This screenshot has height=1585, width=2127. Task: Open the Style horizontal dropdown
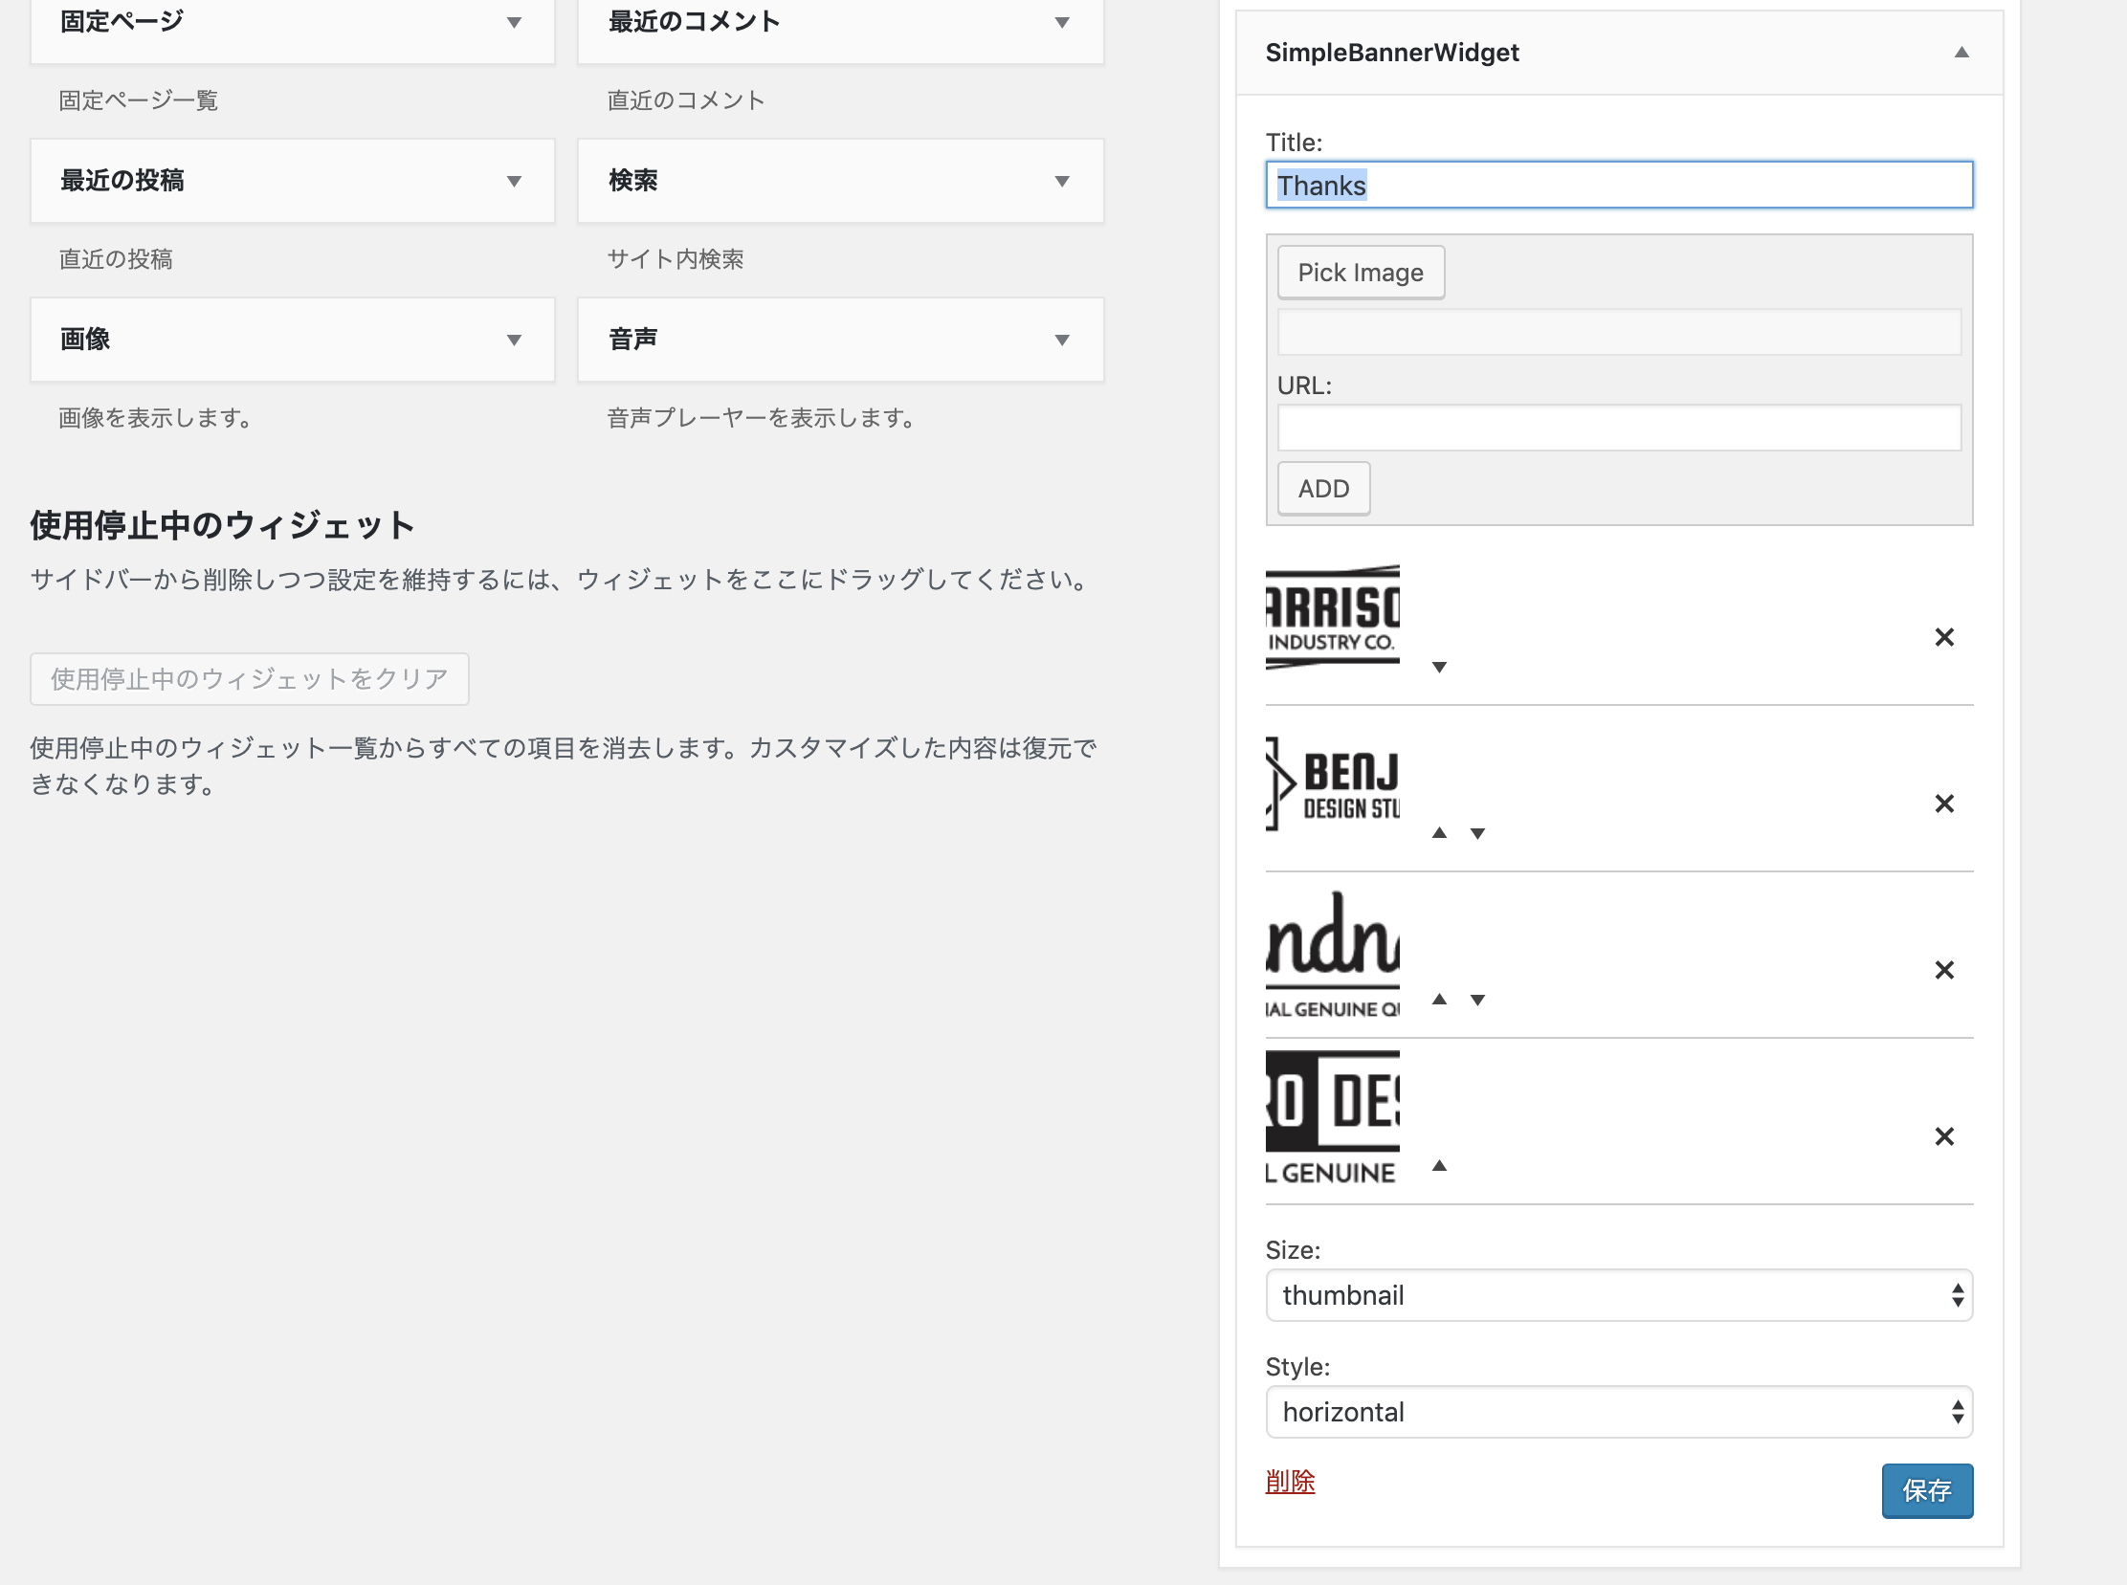pos(1618,1411)
